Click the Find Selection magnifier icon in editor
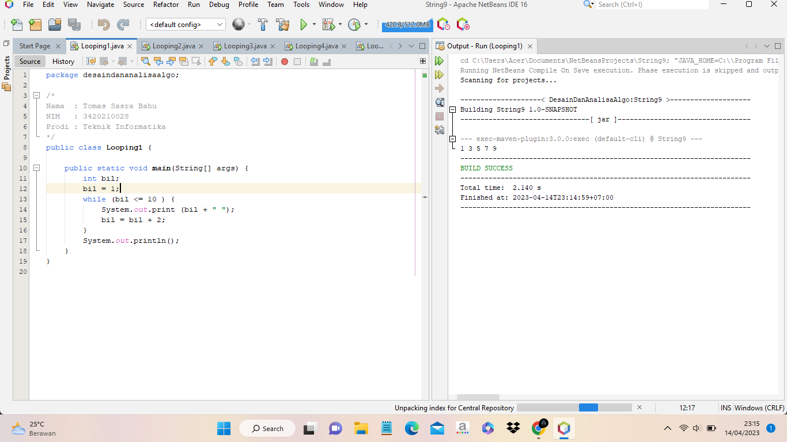This screenshot has width=787, height=442. 146,62
